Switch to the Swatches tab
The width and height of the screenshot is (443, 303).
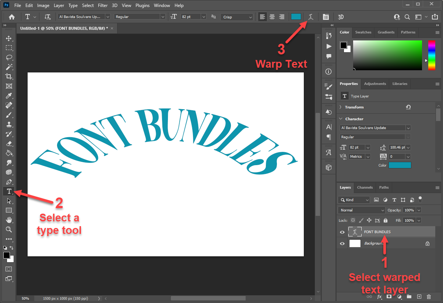(363, 32)
